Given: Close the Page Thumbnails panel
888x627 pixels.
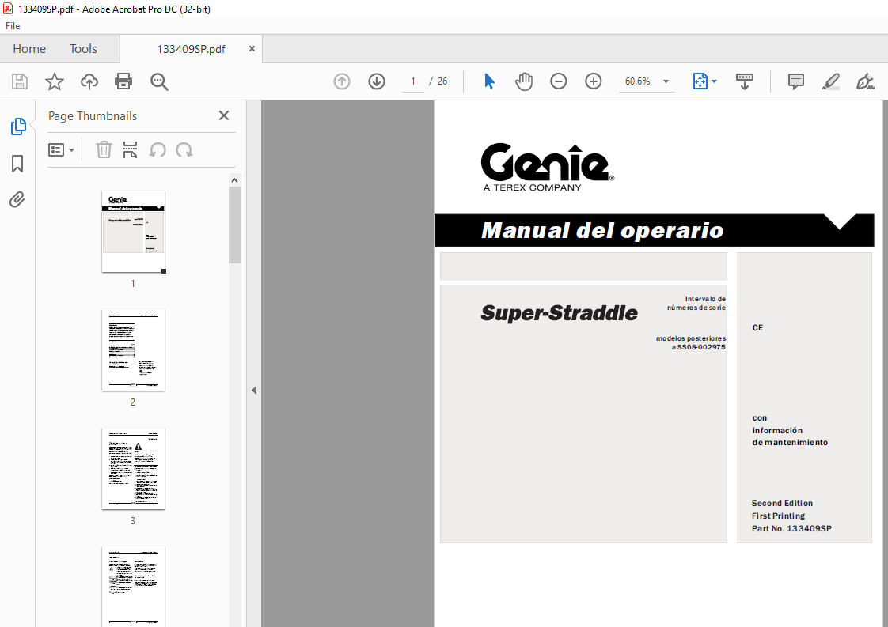Looking at the screenshot, I should click(224, 115).
